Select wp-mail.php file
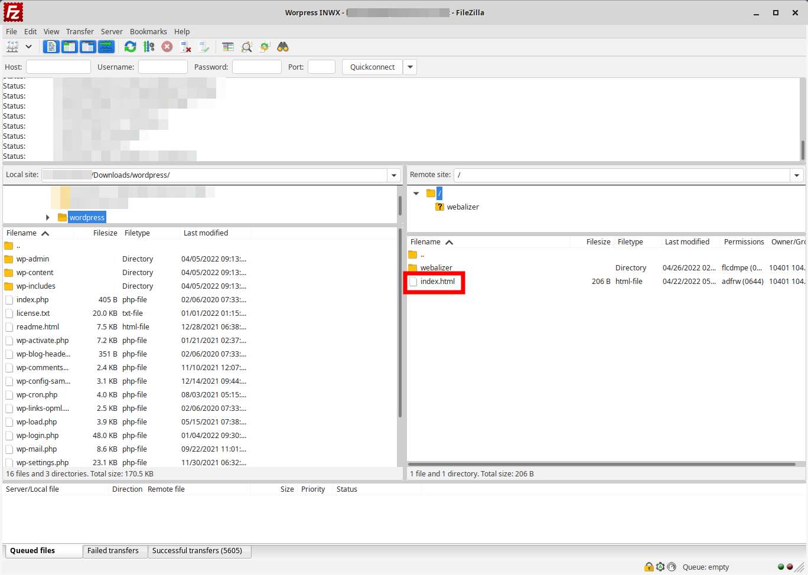The image size is (808, 575). 37,449
